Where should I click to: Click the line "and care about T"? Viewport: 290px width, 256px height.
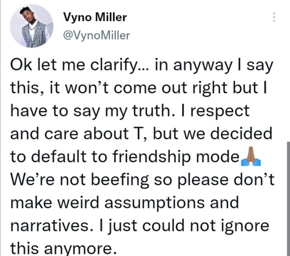pyautogui.click(x=141, y=133)
